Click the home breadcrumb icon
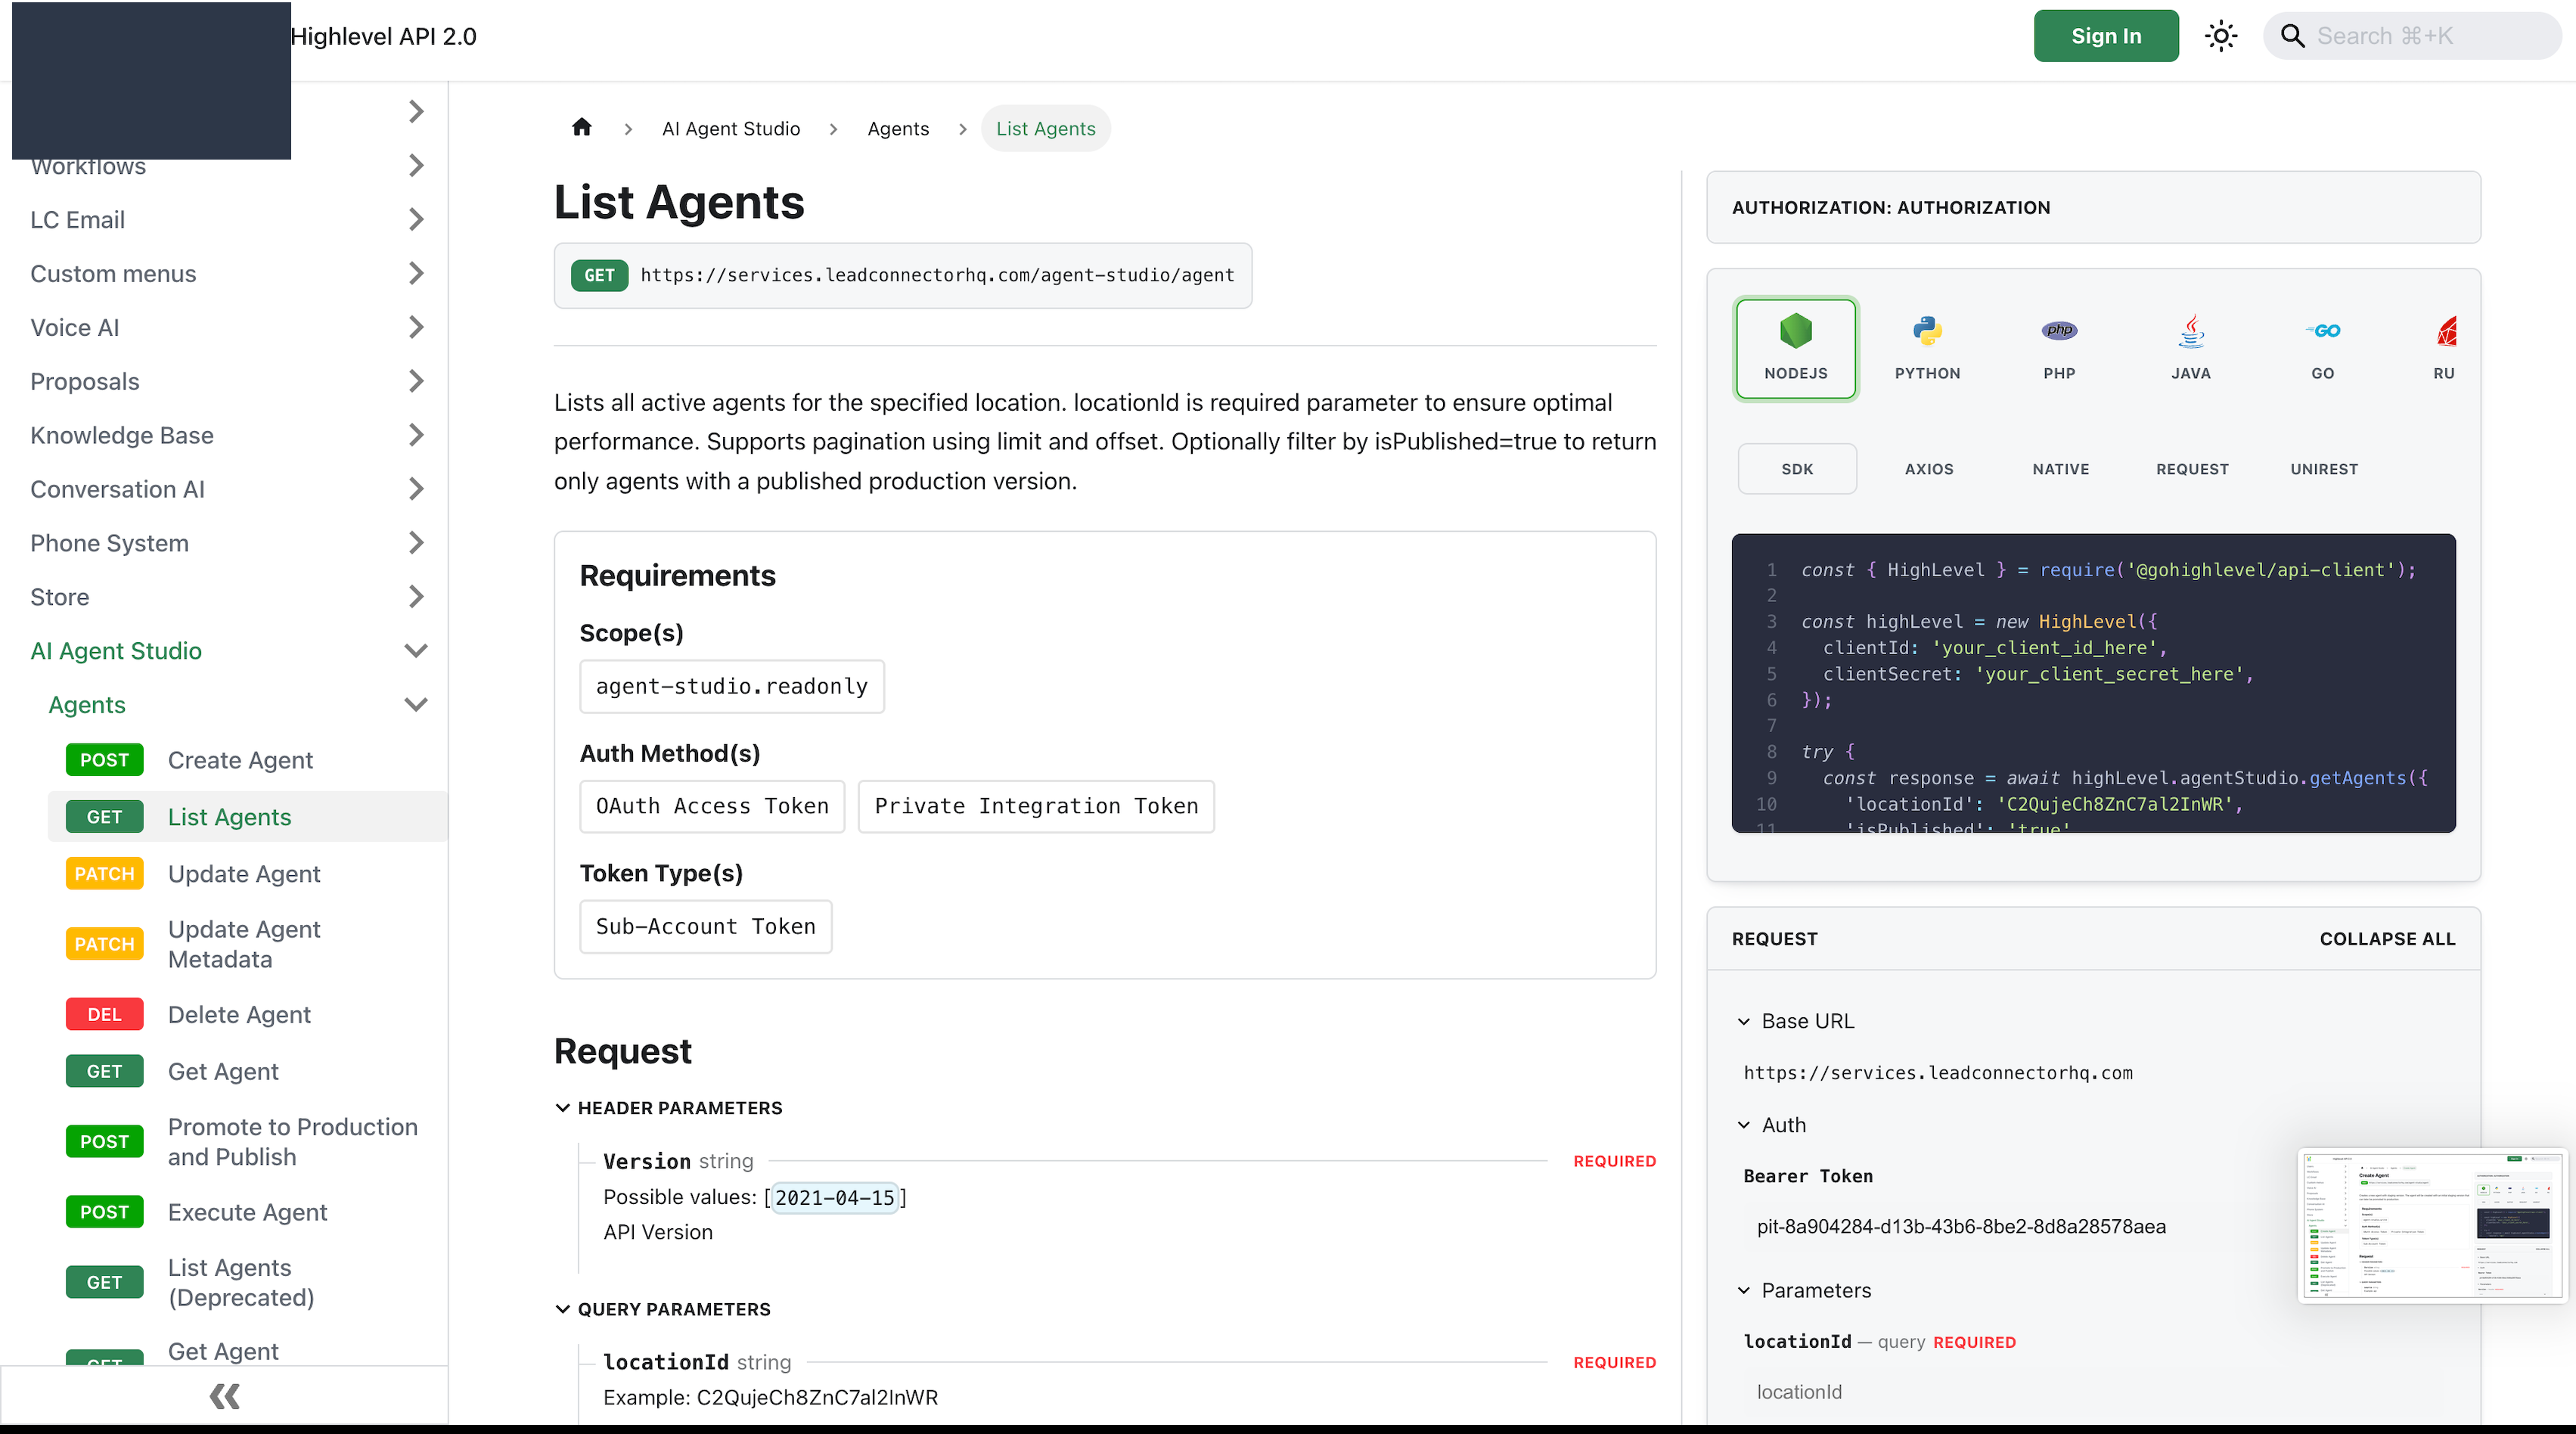 point(582,127)
